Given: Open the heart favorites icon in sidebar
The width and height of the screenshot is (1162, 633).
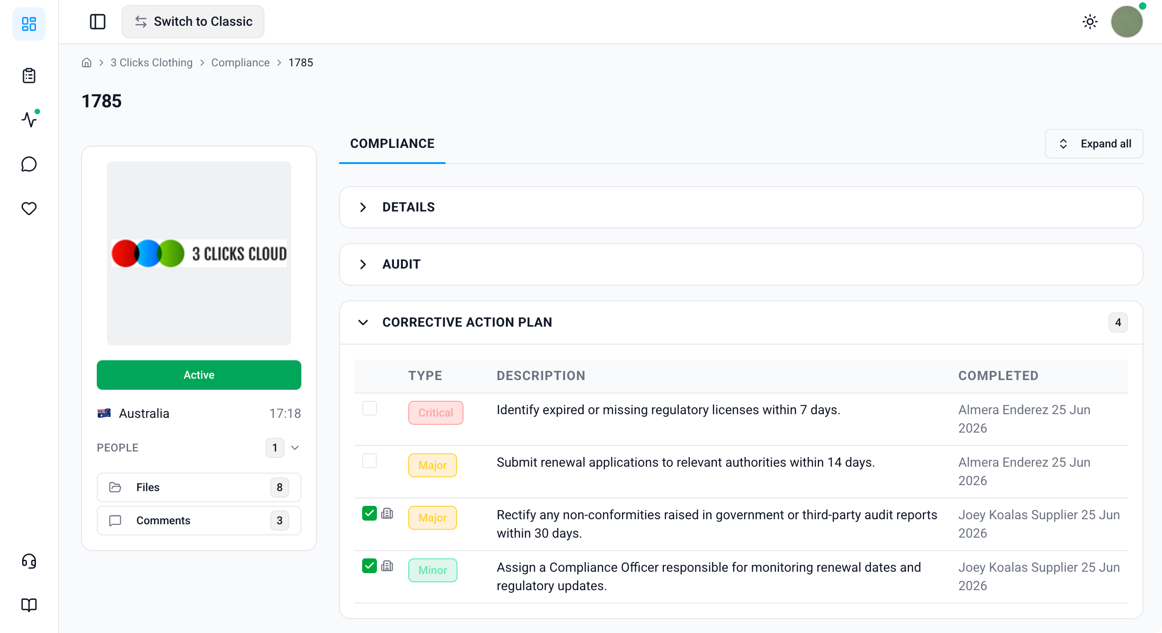Looking at the screenshot, I should pyautogui.click(x=29, y=208).
